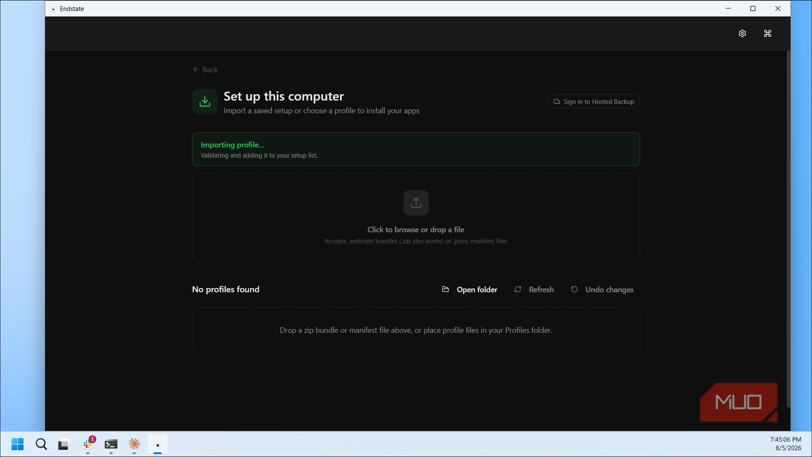Open the Profiles folder with Open folder
812x457 pixels.
tap(470, 290)
